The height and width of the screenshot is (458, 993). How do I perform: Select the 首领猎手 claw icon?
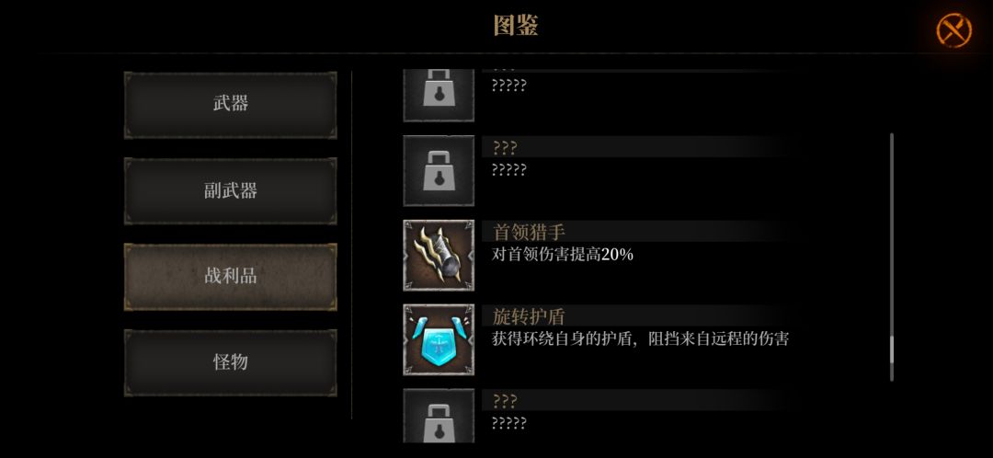[x=439, y=256]
